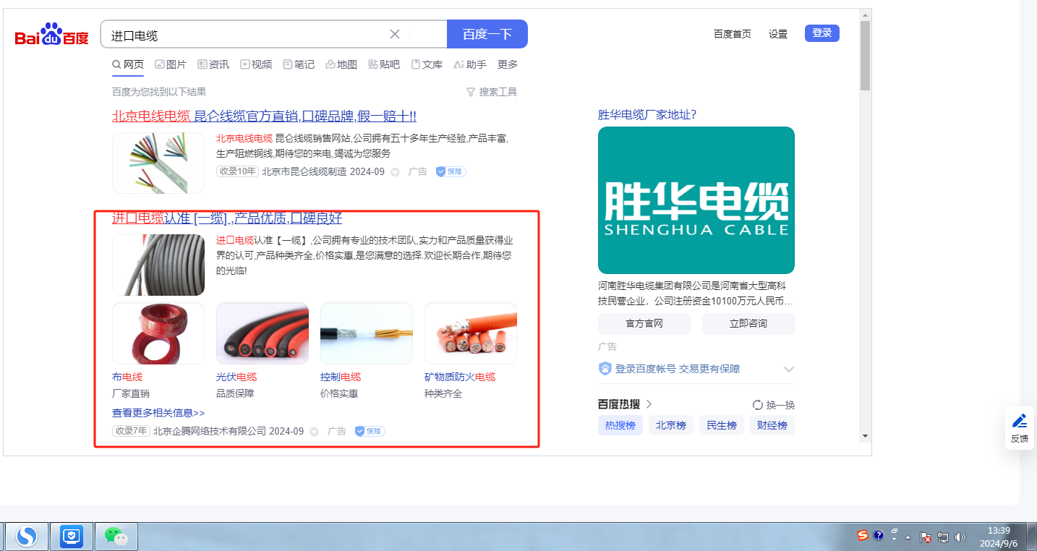Screen dimensions: 1037x551
Task: Click the 保障 badge on 北京企腾 result
Action: [x=370, y=431]
